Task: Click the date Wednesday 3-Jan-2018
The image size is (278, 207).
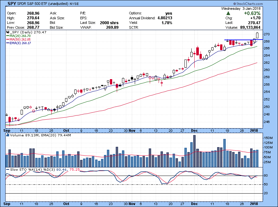Action: (x=241, y=9)
